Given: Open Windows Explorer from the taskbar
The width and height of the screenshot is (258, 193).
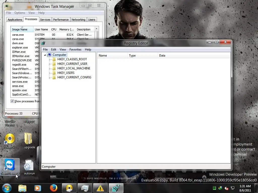Looking at the screenshot, I should coord(22,188).
